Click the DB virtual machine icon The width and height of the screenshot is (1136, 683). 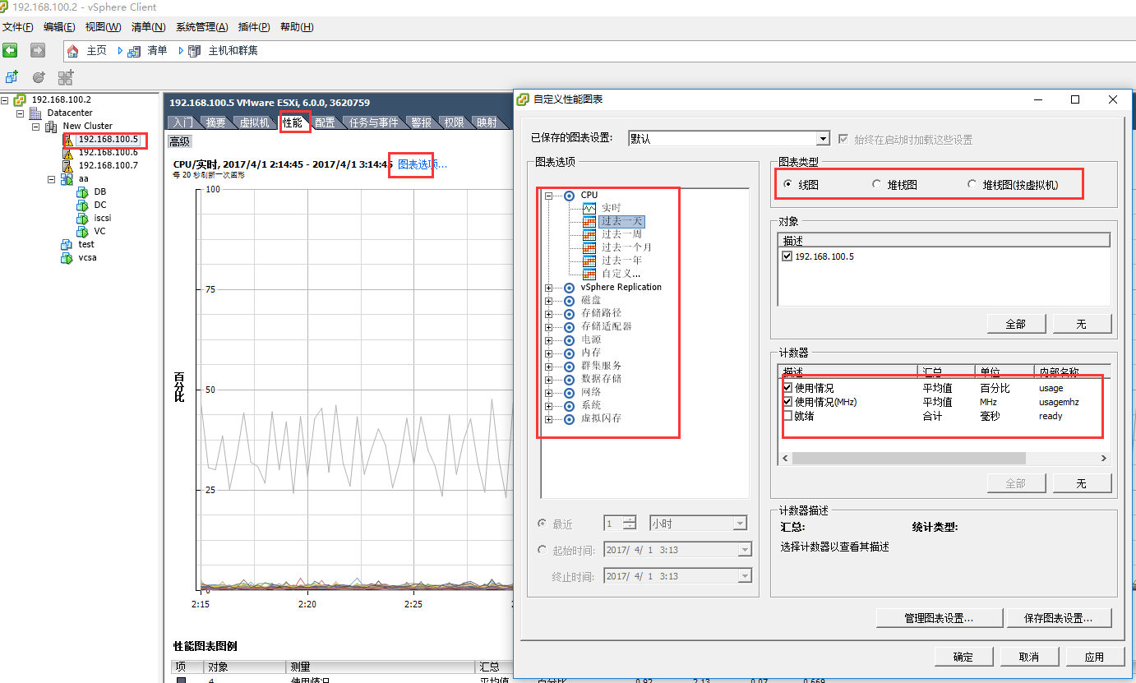82,192
